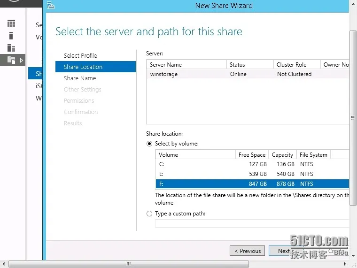Go to Share Name step

tap(80, 78)
